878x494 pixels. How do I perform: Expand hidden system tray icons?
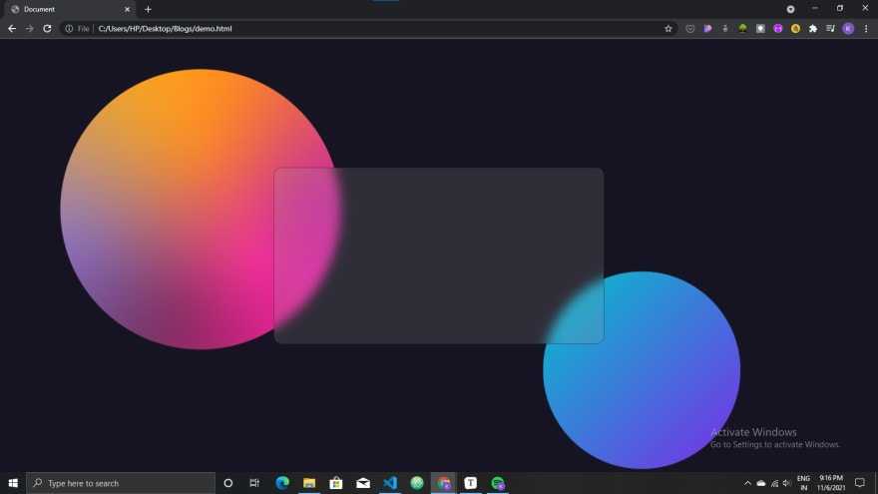747,483
